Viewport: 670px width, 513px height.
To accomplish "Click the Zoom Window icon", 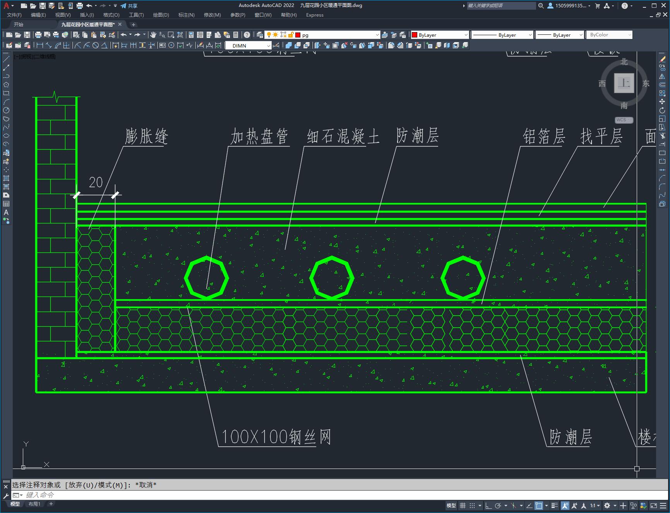I will pyautogui.click(x=171, y=35).
